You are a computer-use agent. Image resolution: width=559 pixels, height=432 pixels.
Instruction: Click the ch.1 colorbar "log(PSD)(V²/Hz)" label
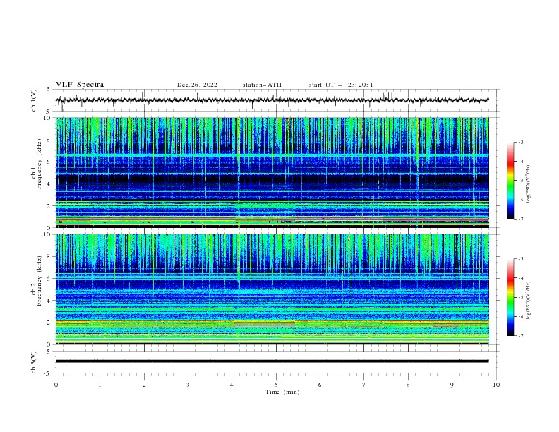pos(529,184)
